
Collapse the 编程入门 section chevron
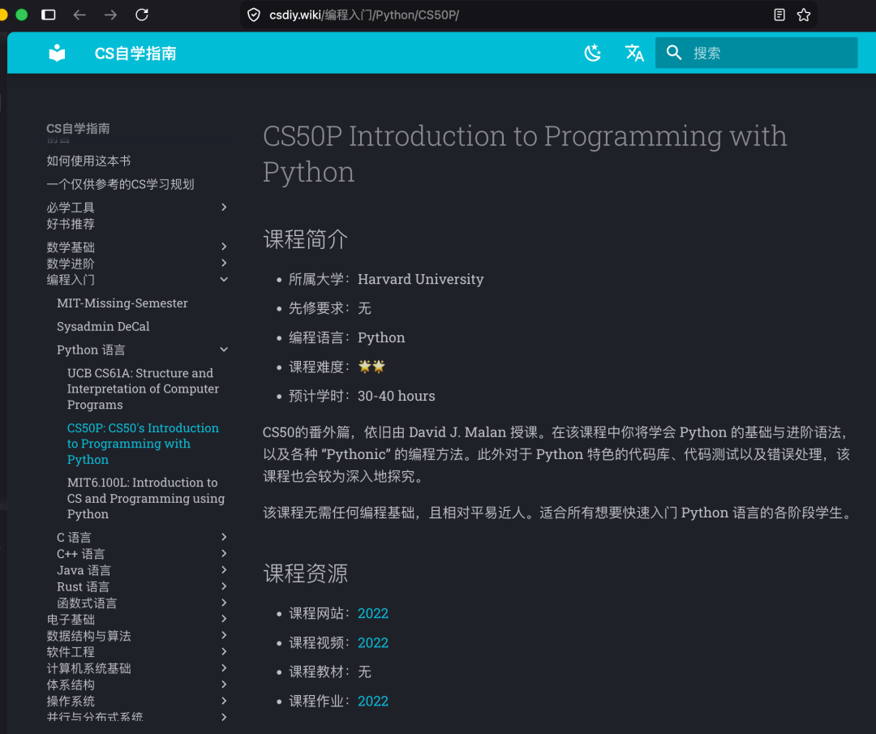coord(224,279)
